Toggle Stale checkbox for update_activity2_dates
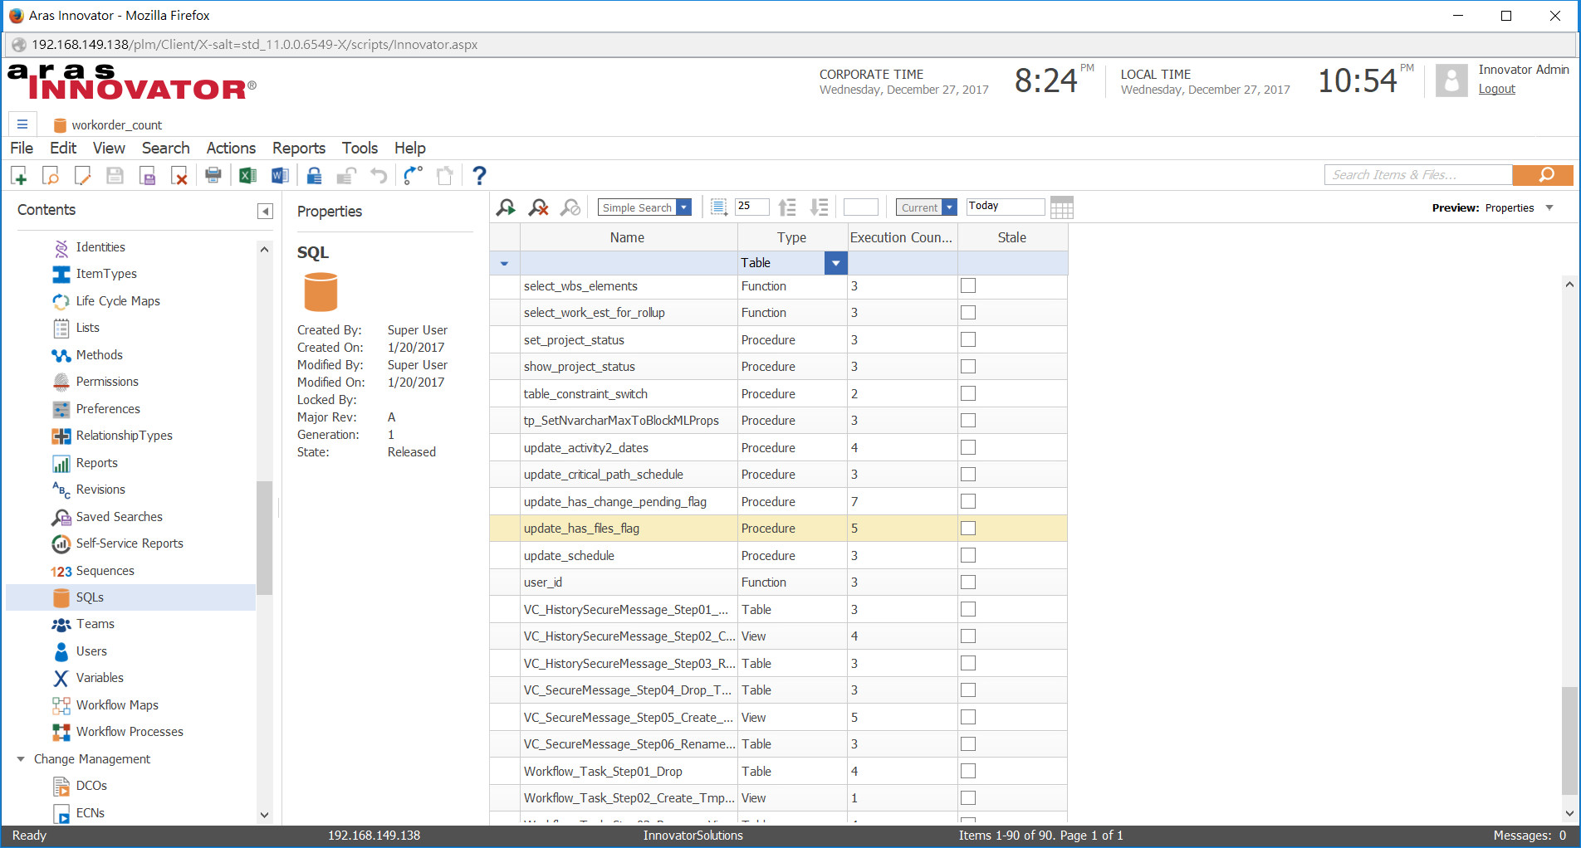 coord(968,447)
